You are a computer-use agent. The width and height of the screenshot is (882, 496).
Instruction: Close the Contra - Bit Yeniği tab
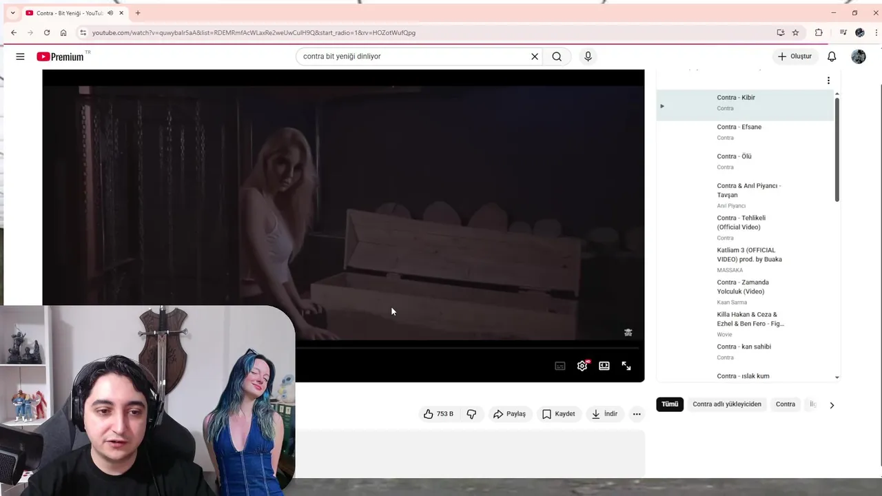click(122, 12)
